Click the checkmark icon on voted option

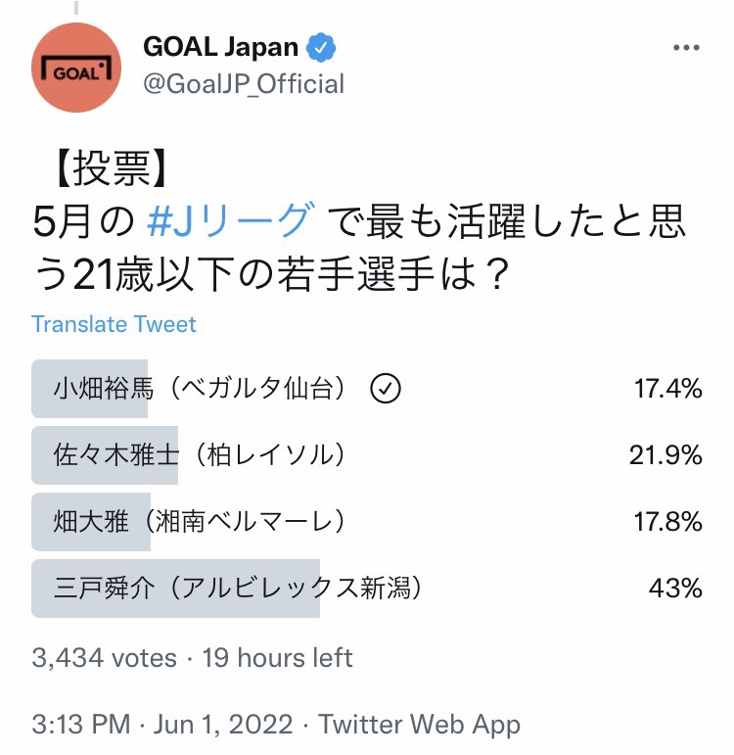[x=387, y=389]
